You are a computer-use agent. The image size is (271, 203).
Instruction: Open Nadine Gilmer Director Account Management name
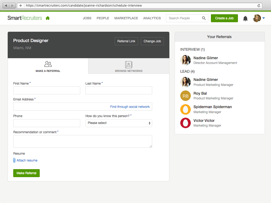click(x=206, y=58)
